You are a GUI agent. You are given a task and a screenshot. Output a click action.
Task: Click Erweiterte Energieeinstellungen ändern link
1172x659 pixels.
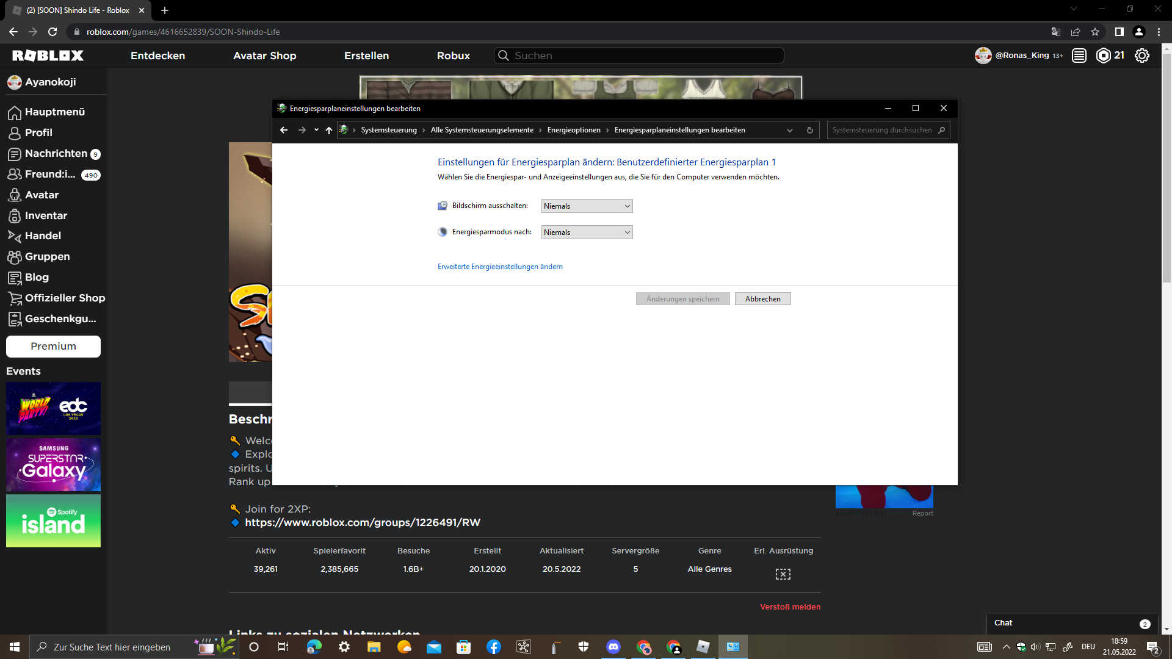coord(500,267)
